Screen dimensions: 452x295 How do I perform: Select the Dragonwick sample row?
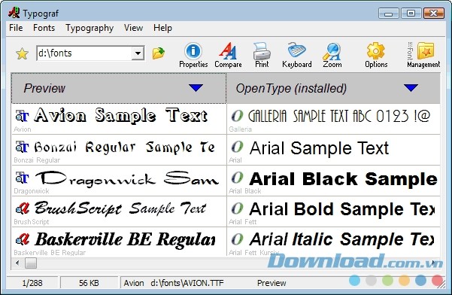click(x=119, y=181)
